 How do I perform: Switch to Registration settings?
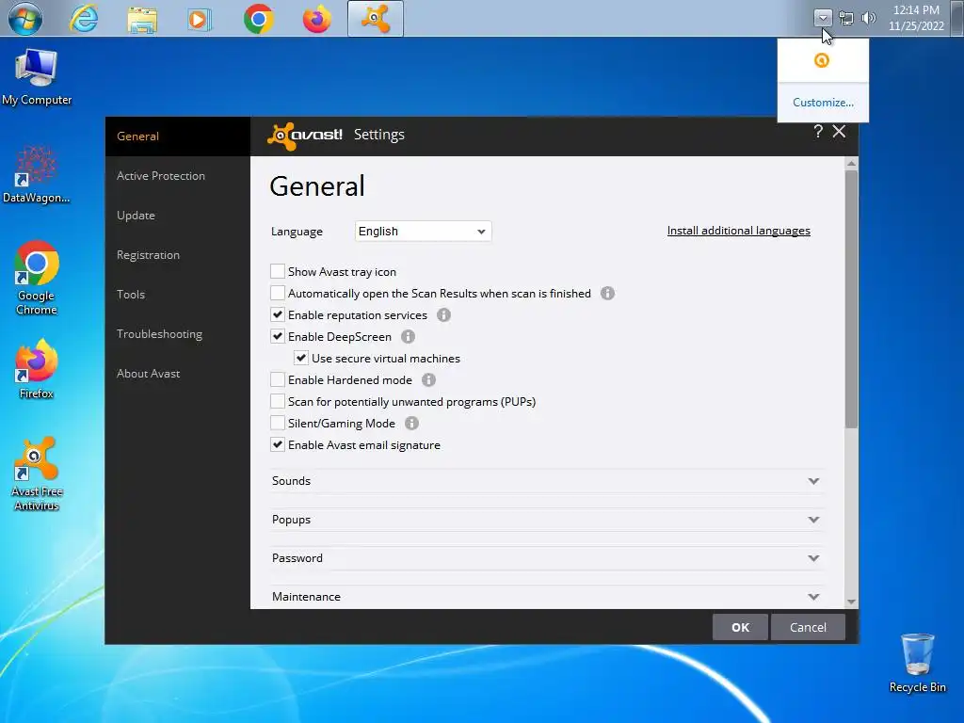[177, 255]
